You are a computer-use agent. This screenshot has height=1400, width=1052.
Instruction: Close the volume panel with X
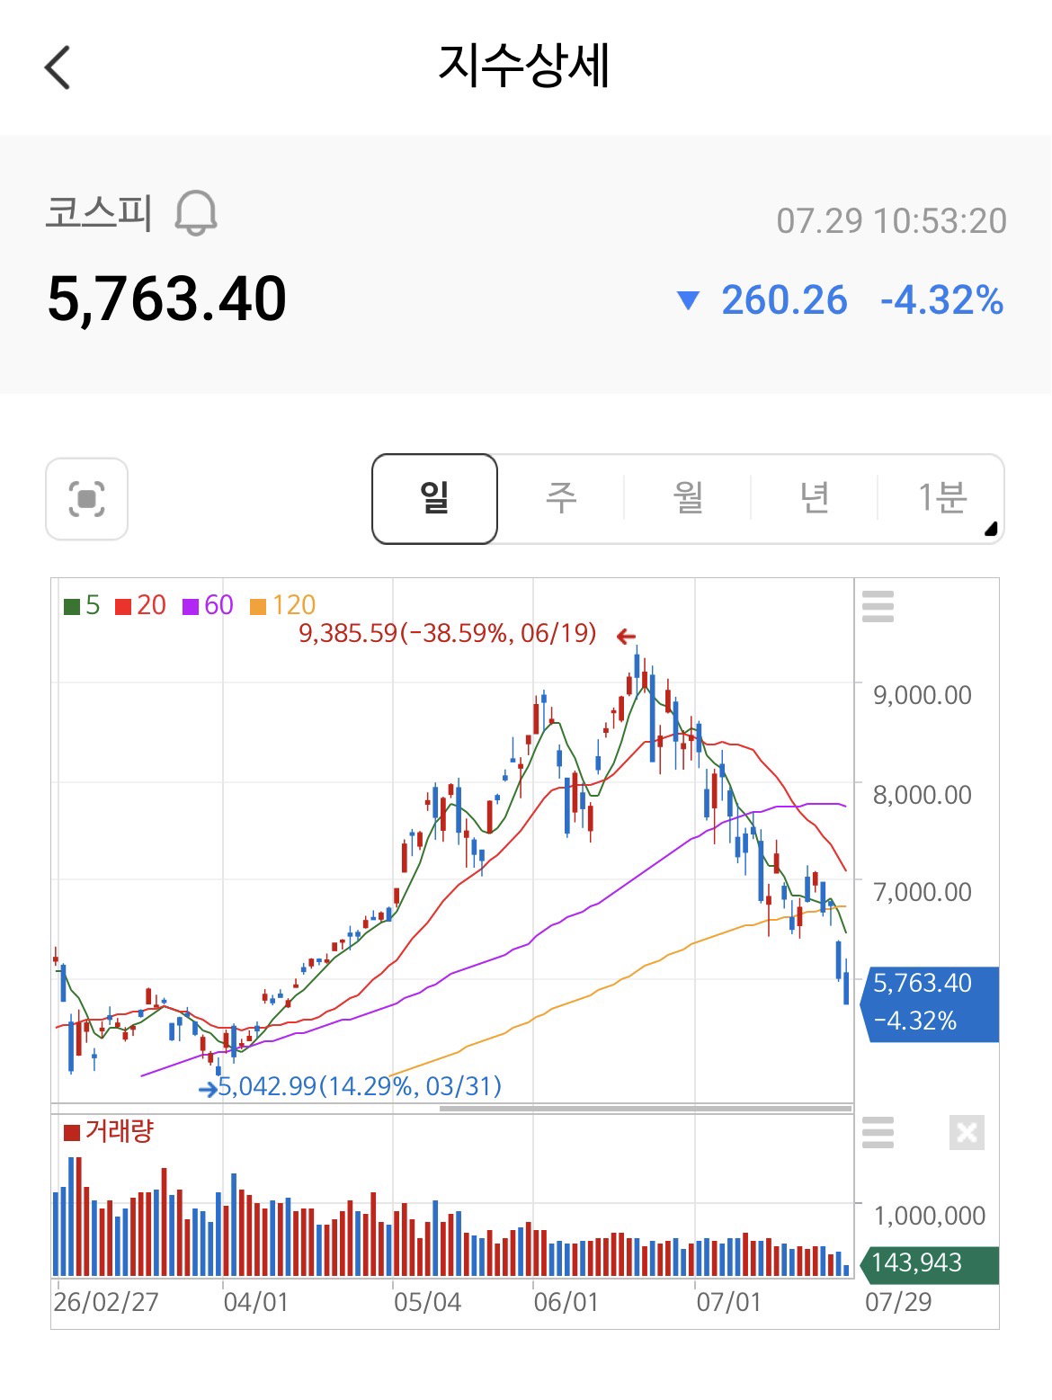967,1133
